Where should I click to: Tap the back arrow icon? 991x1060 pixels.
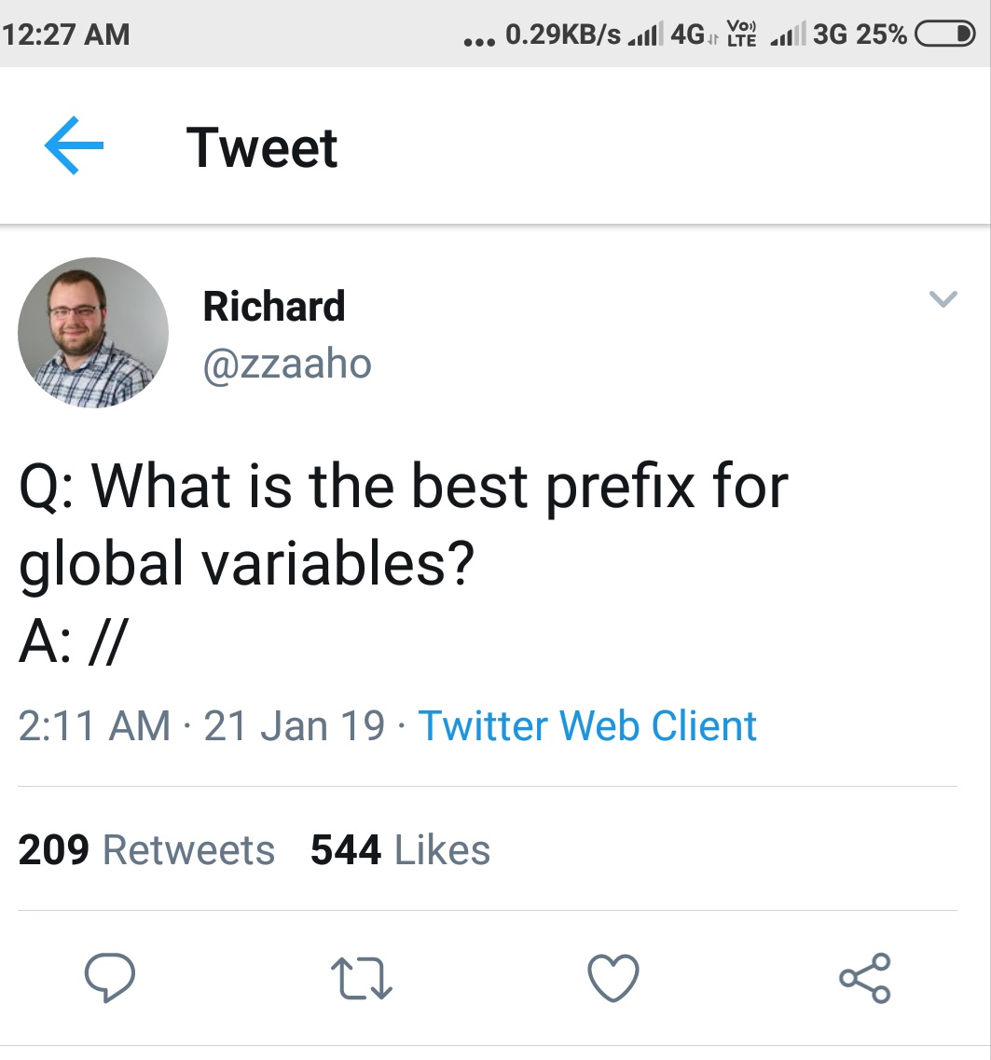point(73,147)
